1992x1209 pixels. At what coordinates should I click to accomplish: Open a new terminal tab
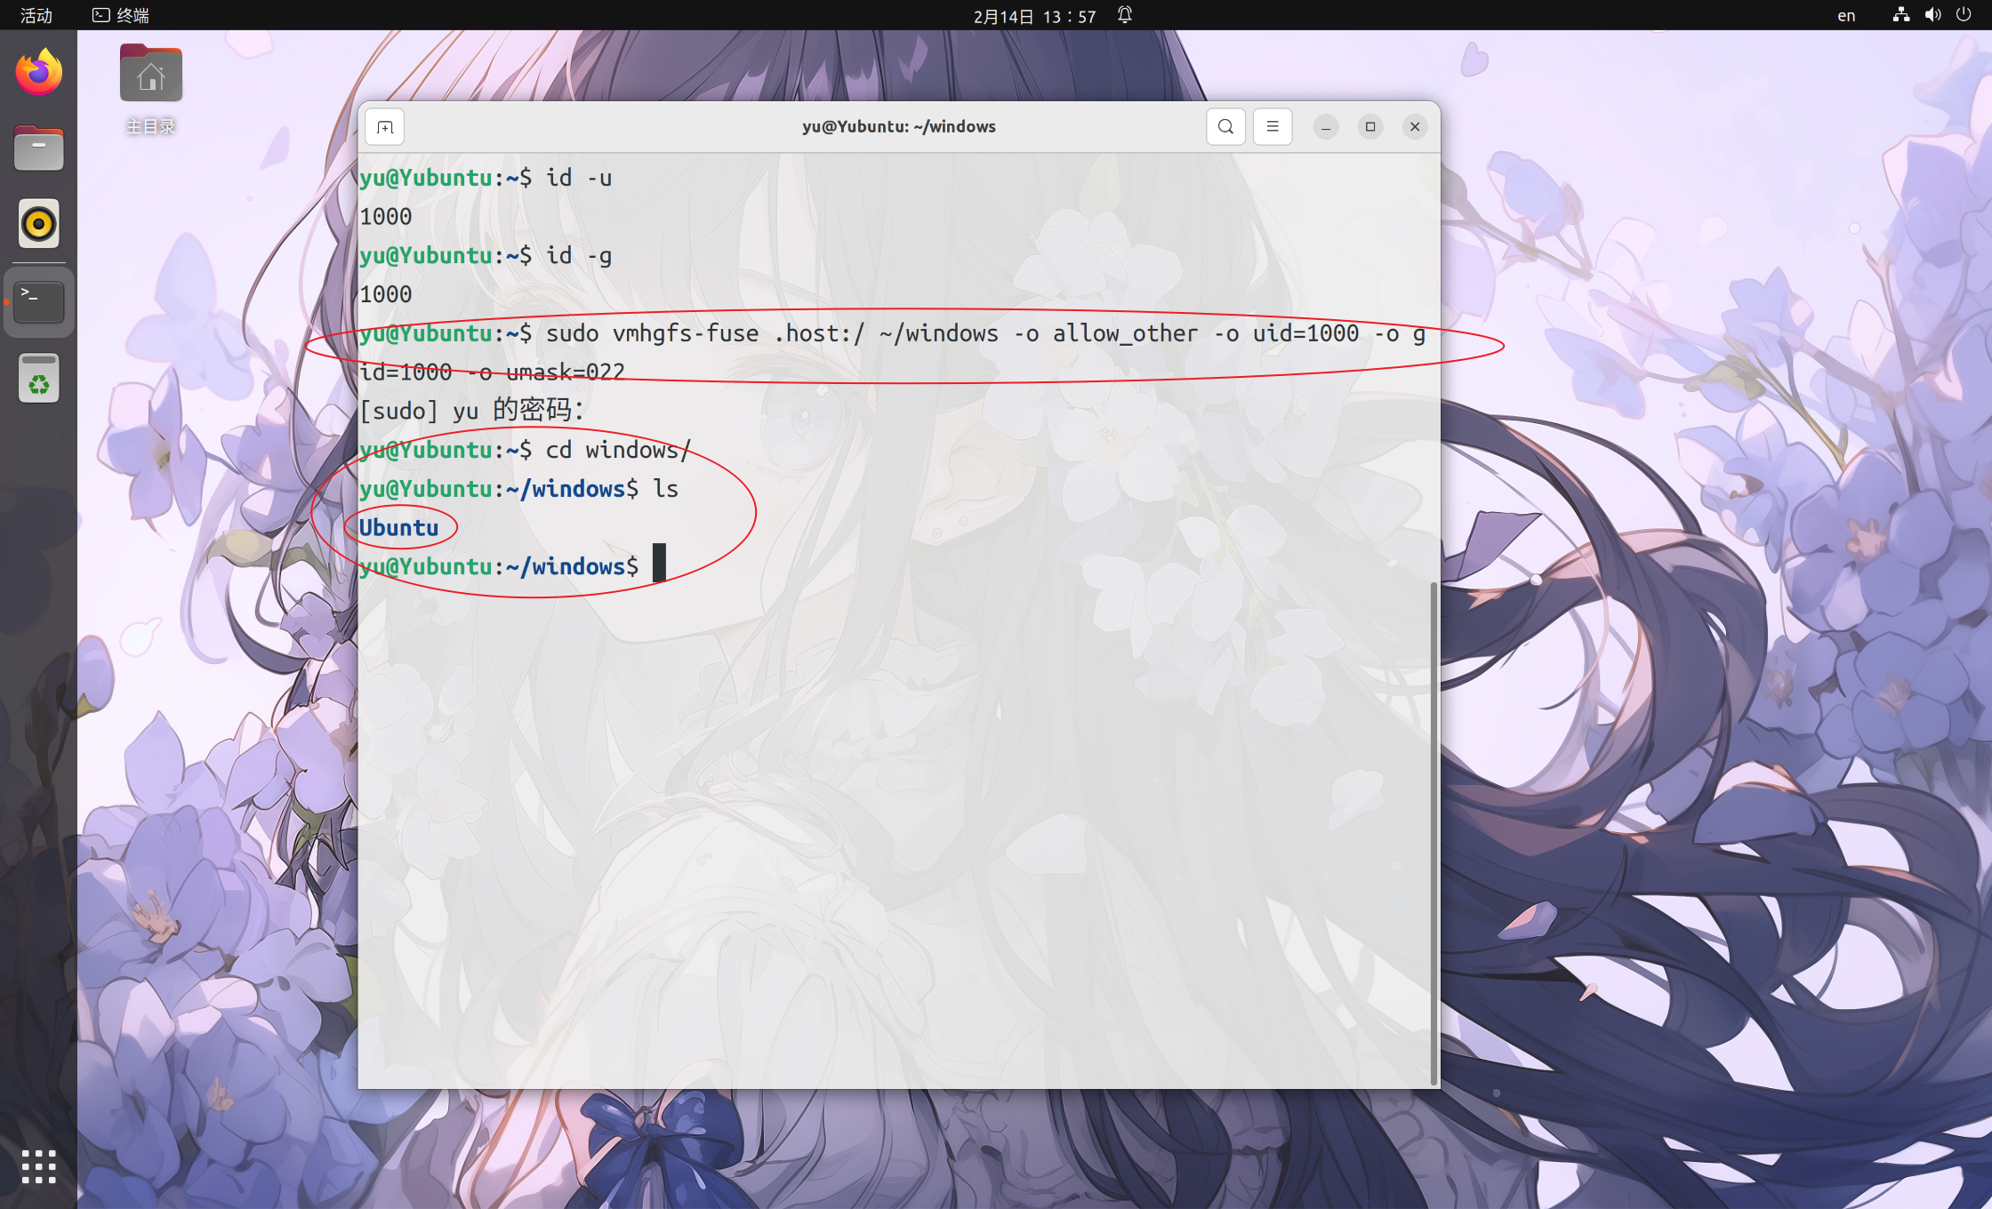[x=384, y=127]
